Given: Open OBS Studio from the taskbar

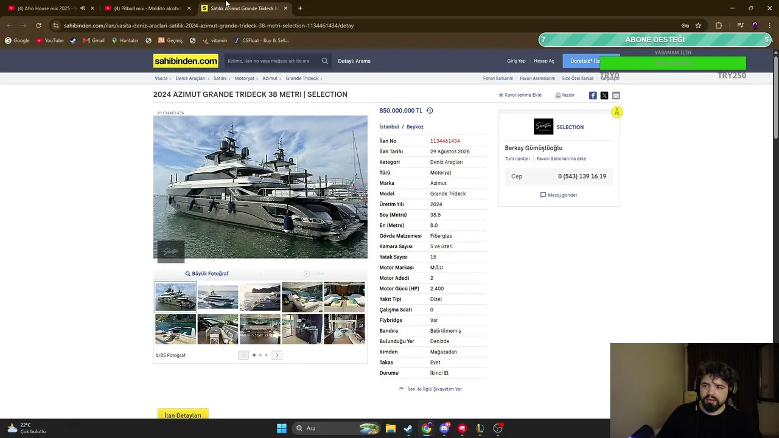Looking at the screenshot, I should [x=498, y=428].
